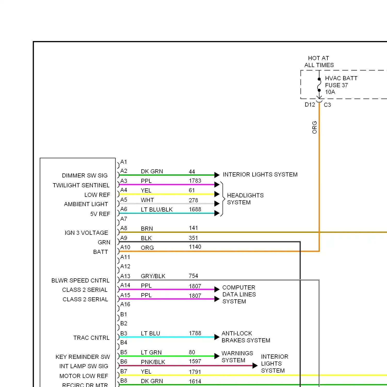Viewport: 387px width, 387px height.
Task: Click DK GRN wire color at pin A2
Action: click(x=152, y=171)
